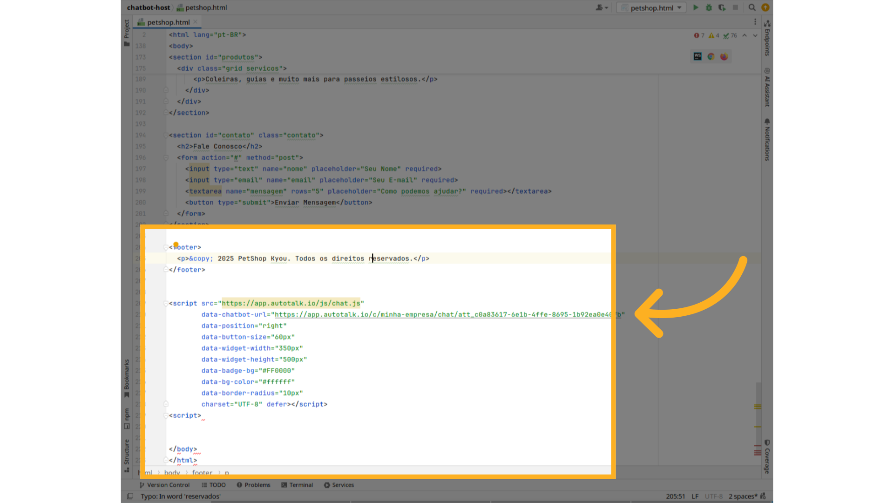The image size is (894, 503).
Task: Collapse the form action fold marker
Action: 166,157
